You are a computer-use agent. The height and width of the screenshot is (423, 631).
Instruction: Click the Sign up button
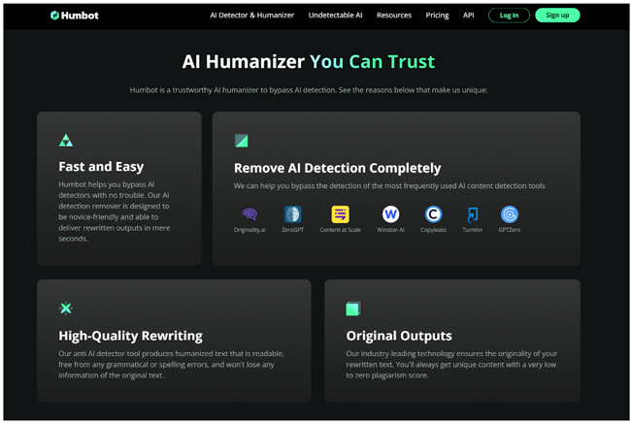pyautogui.click(x=557, y=16)
